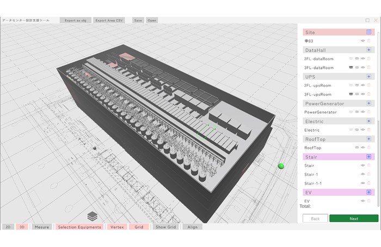This screenshot has width=381, height=247.
Task: Delete the PowerGenerator entry
Action: click(x=369, y=112)
